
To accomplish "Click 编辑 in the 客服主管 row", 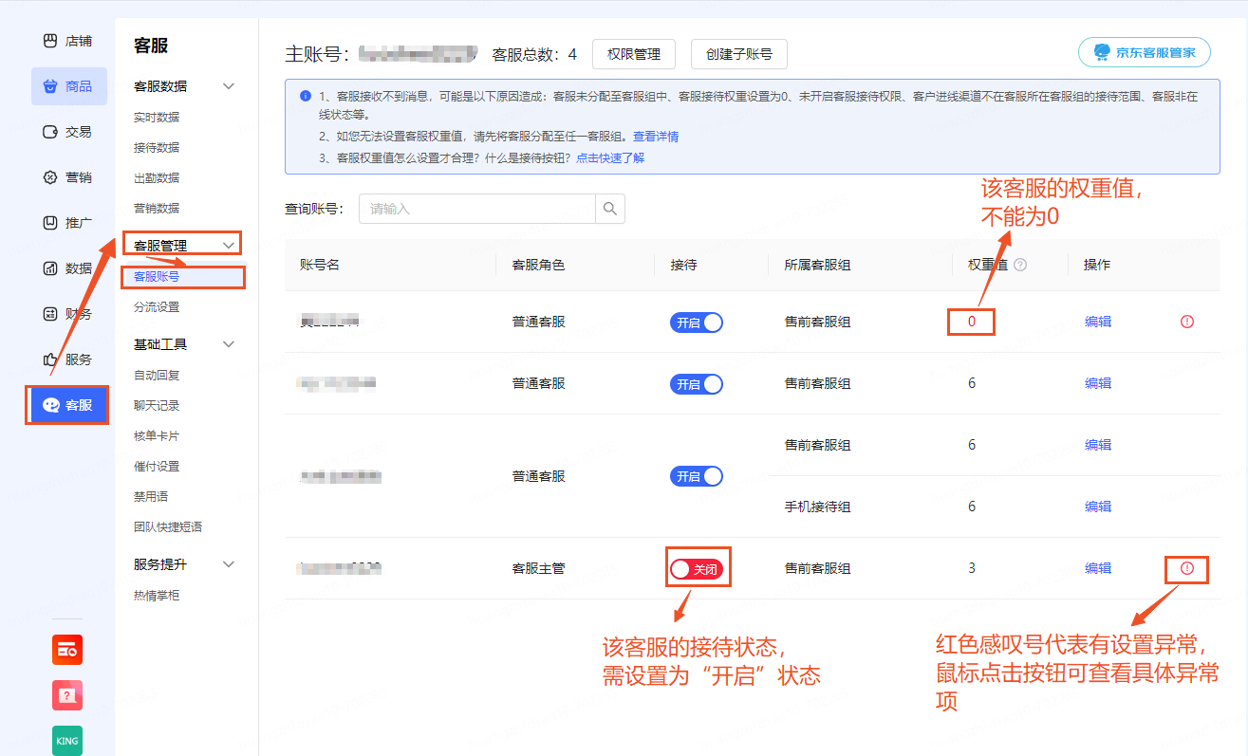I will coord(1098,568).
